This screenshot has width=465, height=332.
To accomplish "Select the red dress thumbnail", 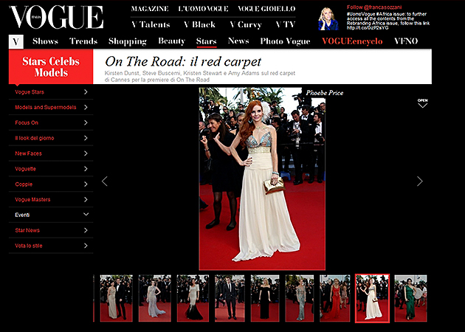I will click(335, 298).
